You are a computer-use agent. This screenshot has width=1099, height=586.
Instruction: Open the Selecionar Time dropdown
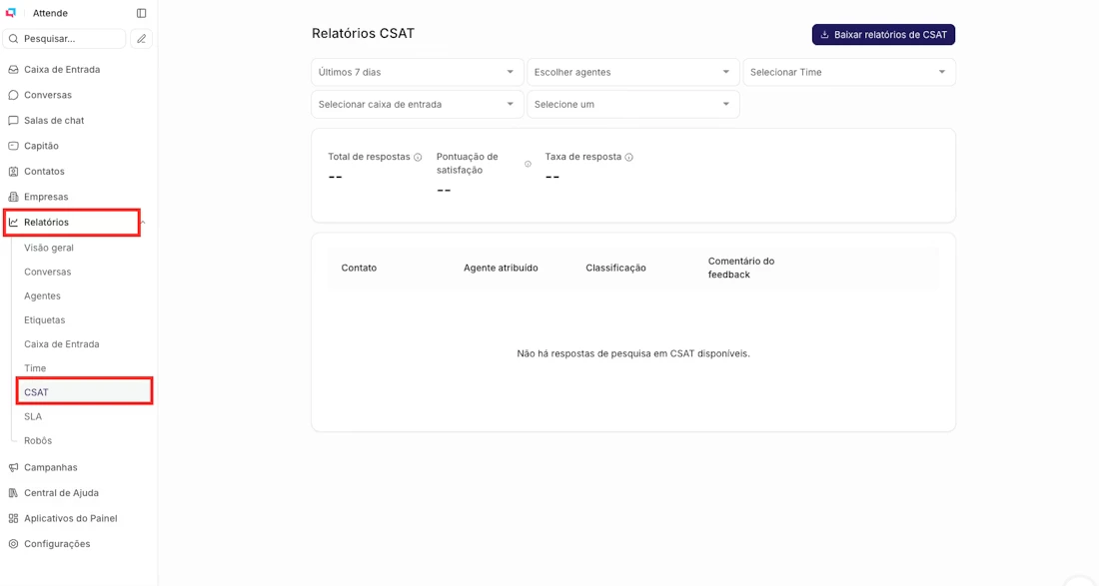(x=848, y=72)
